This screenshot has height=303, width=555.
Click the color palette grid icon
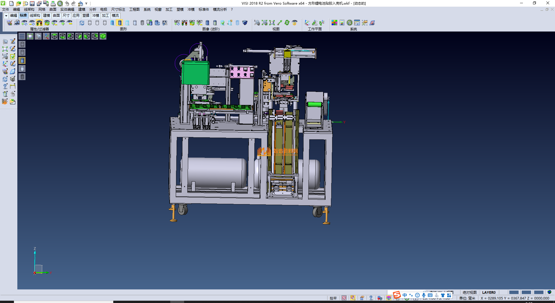pos(334,23)
